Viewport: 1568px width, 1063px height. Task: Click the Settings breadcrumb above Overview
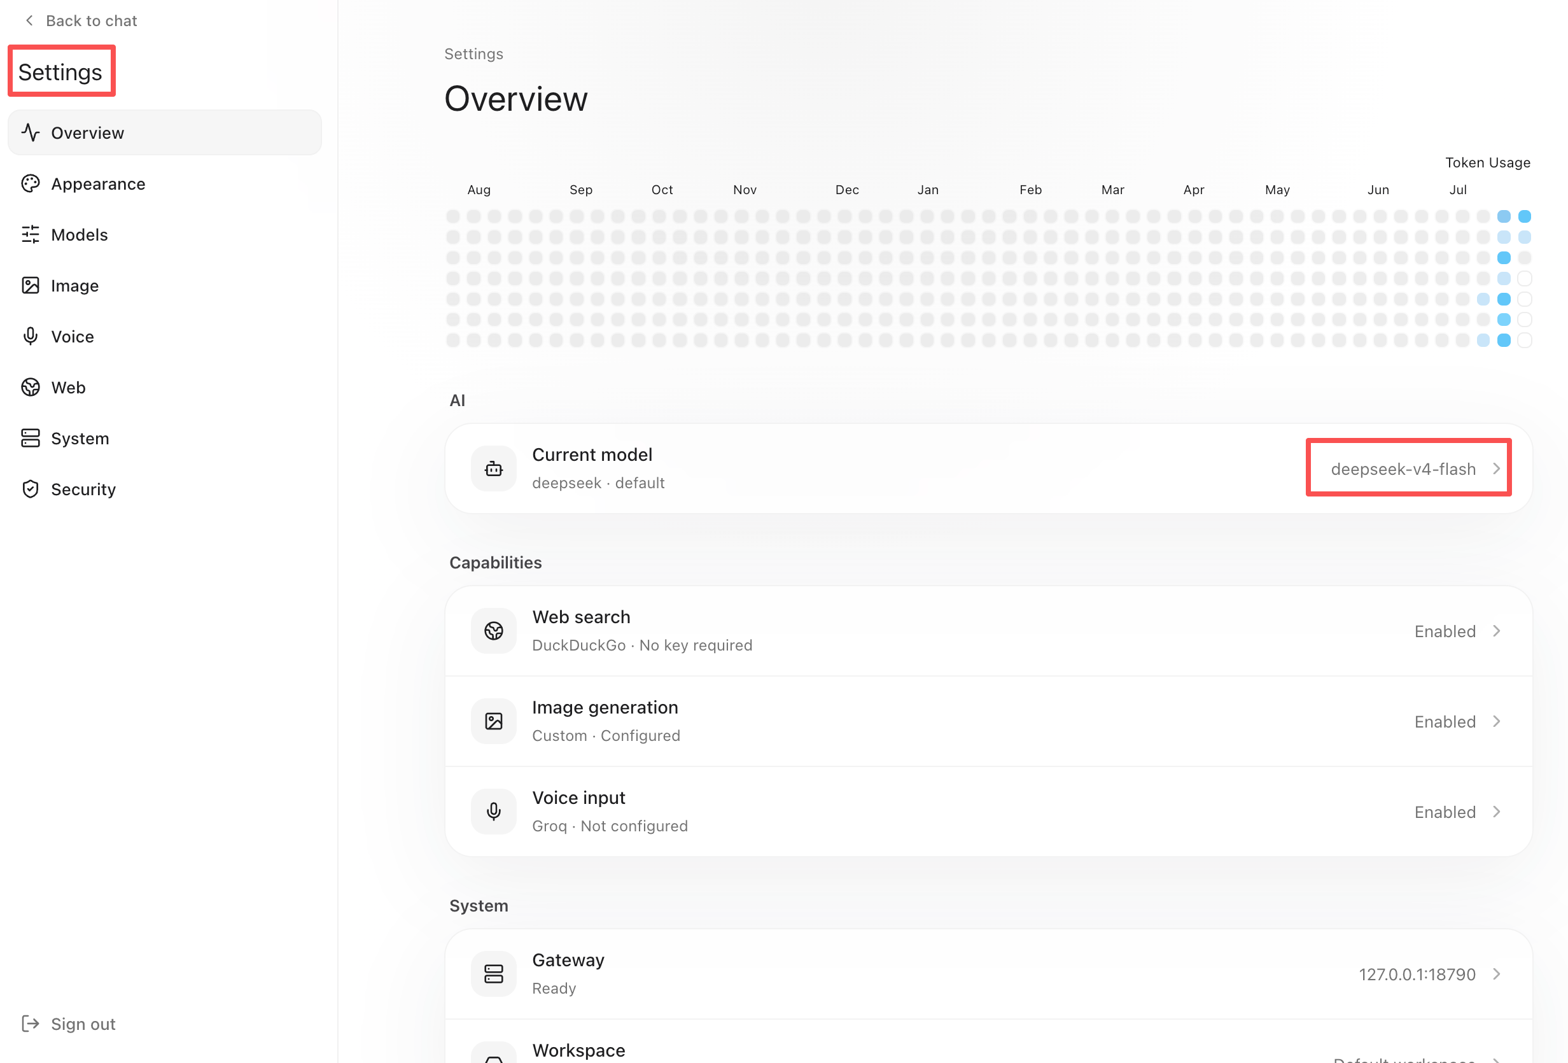[473, 53]
